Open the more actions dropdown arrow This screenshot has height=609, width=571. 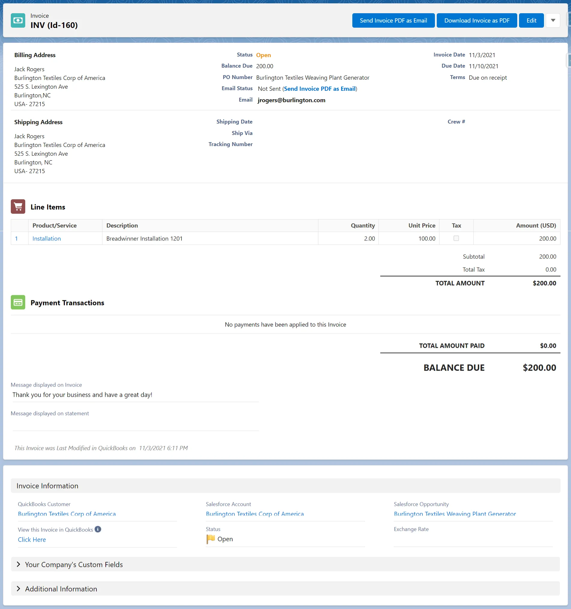coord(553,20)
